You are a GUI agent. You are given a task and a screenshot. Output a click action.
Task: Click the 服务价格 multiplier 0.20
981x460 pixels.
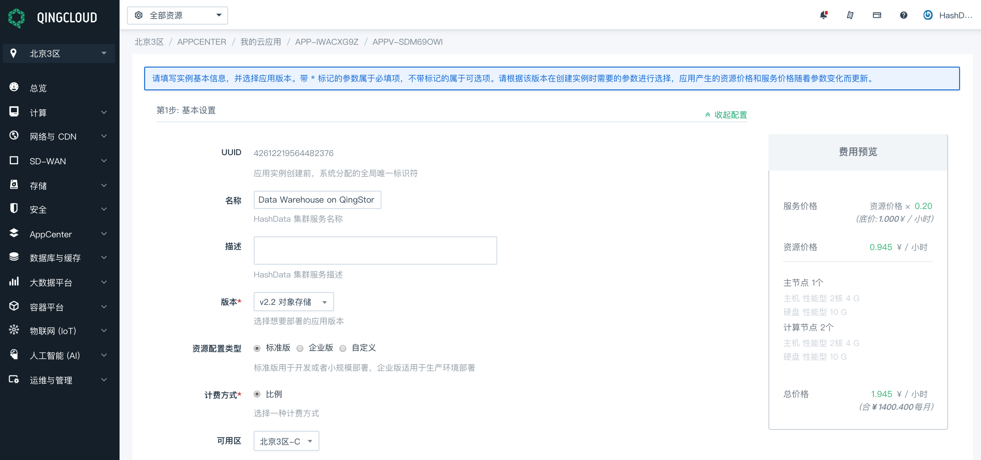(923, 206)
